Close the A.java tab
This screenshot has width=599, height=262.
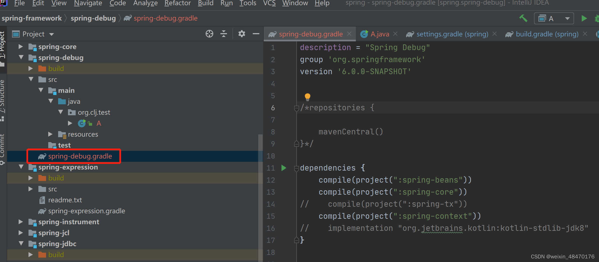pos(395,34)
